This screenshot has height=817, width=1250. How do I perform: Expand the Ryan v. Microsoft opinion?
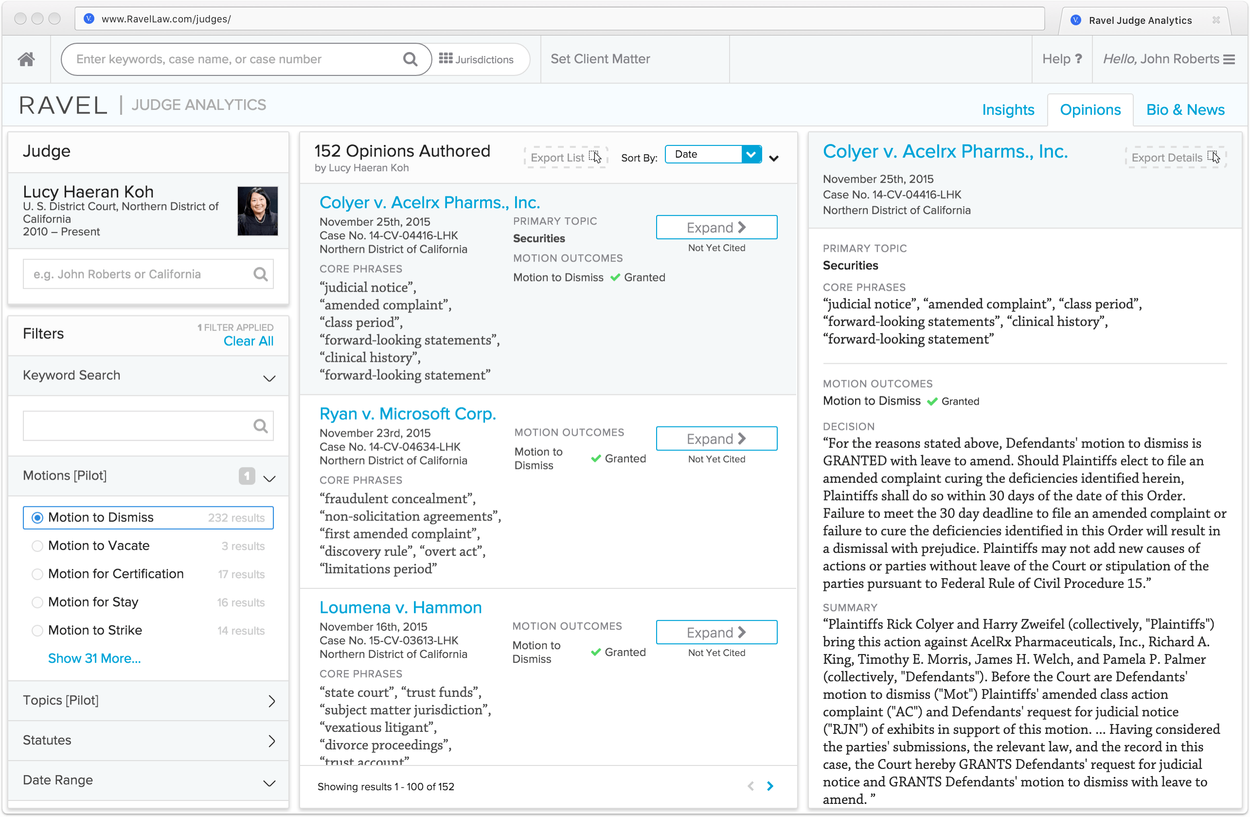coord(716,439)
